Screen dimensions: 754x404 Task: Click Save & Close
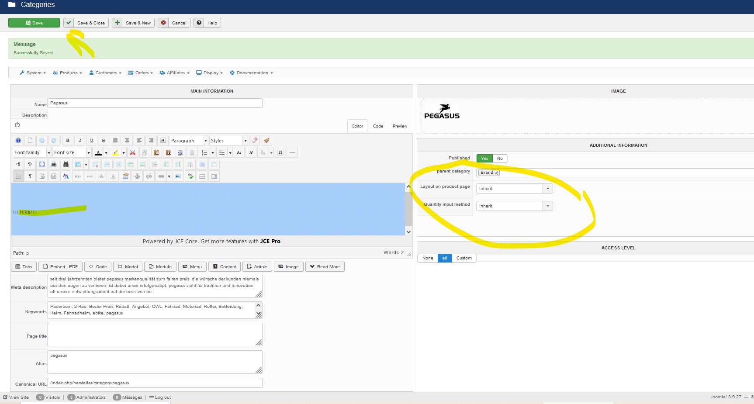pos(86,23)
